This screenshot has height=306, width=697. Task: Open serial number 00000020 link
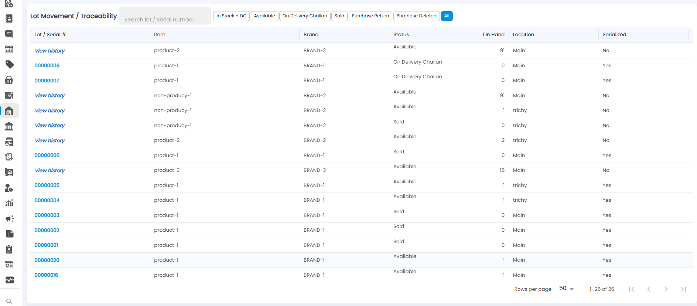(x=47, y=260)
